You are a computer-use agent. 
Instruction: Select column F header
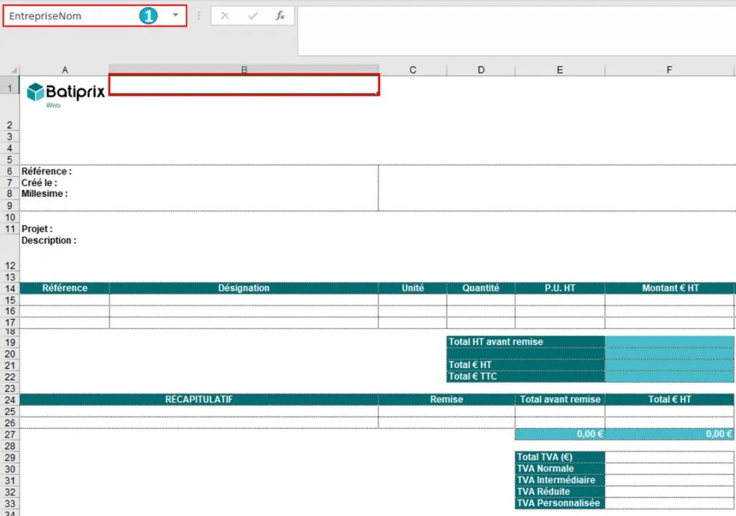pos(669,70)
